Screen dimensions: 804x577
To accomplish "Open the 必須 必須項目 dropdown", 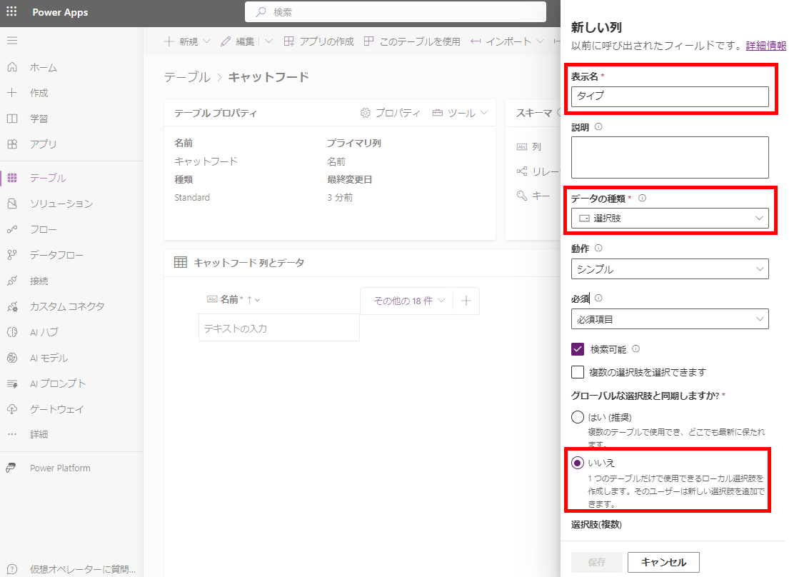I will point(670,319).
